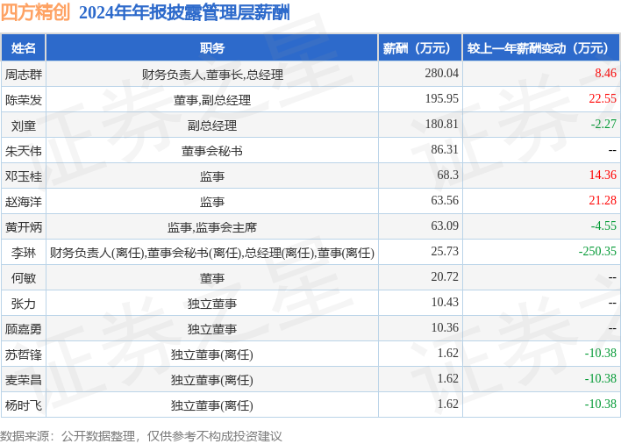Select the salary value 63.56

click(x=445, y=200)
